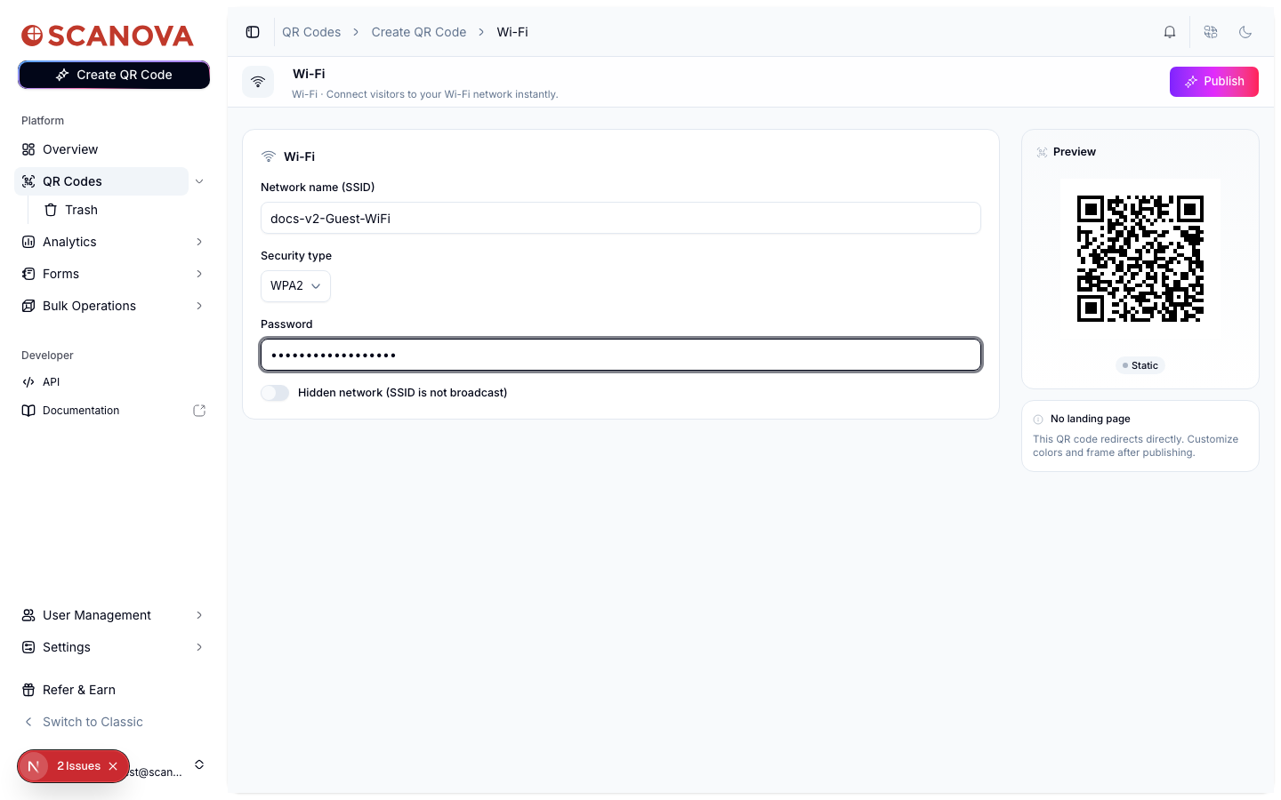
Task: Click the small Wi-Fi icon in form card
Action: point(269,156)
